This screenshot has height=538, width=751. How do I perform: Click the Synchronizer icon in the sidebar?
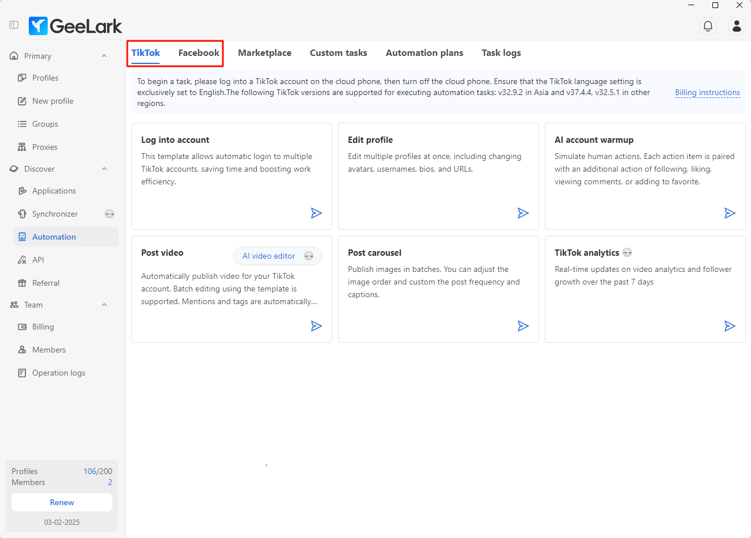[22, 214]
